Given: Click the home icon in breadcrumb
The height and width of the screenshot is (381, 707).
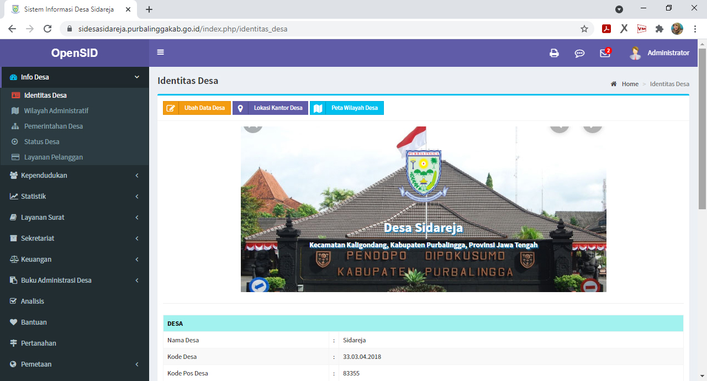Looking at the screenshot, I should 614,84.
